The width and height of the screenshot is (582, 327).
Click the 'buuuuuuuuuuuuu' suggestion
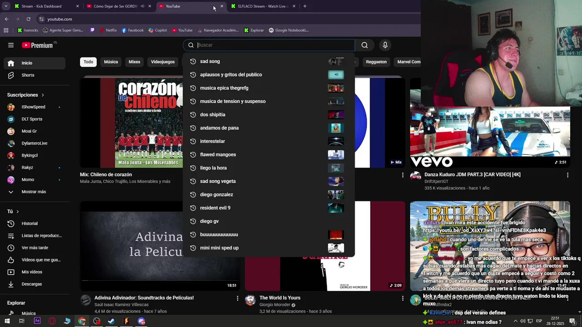tap(269, 234)
